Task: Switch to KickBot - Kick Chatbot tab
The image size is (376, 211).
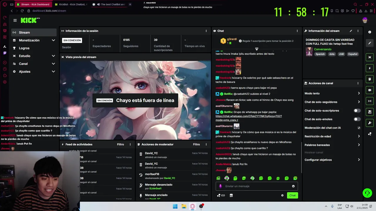Action: 71,4
